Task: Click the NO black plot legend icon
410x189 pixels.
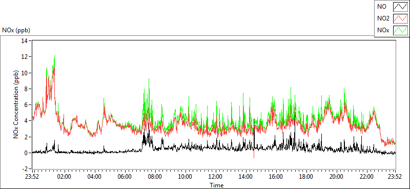Action: pos(401,7)
